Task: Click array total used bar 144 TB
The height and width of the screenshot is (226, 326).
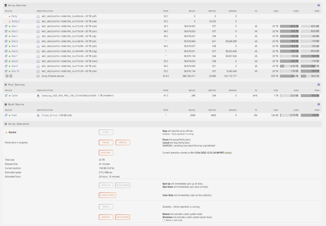Action: [x=289, y=76]
